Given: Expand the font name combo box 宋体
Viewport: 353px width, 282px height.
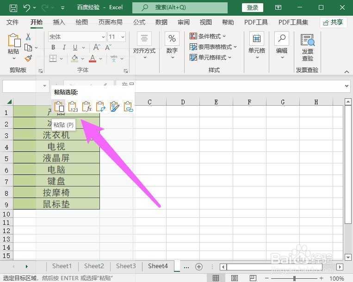Looking at the screenshot, I should [103, 37].
